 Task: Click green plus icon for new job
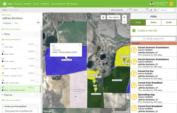point(134,31)
